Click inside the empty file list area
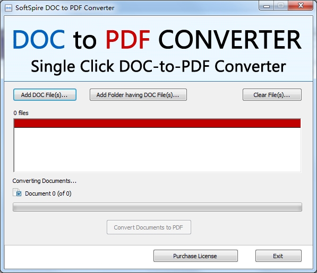 [157, 149]
